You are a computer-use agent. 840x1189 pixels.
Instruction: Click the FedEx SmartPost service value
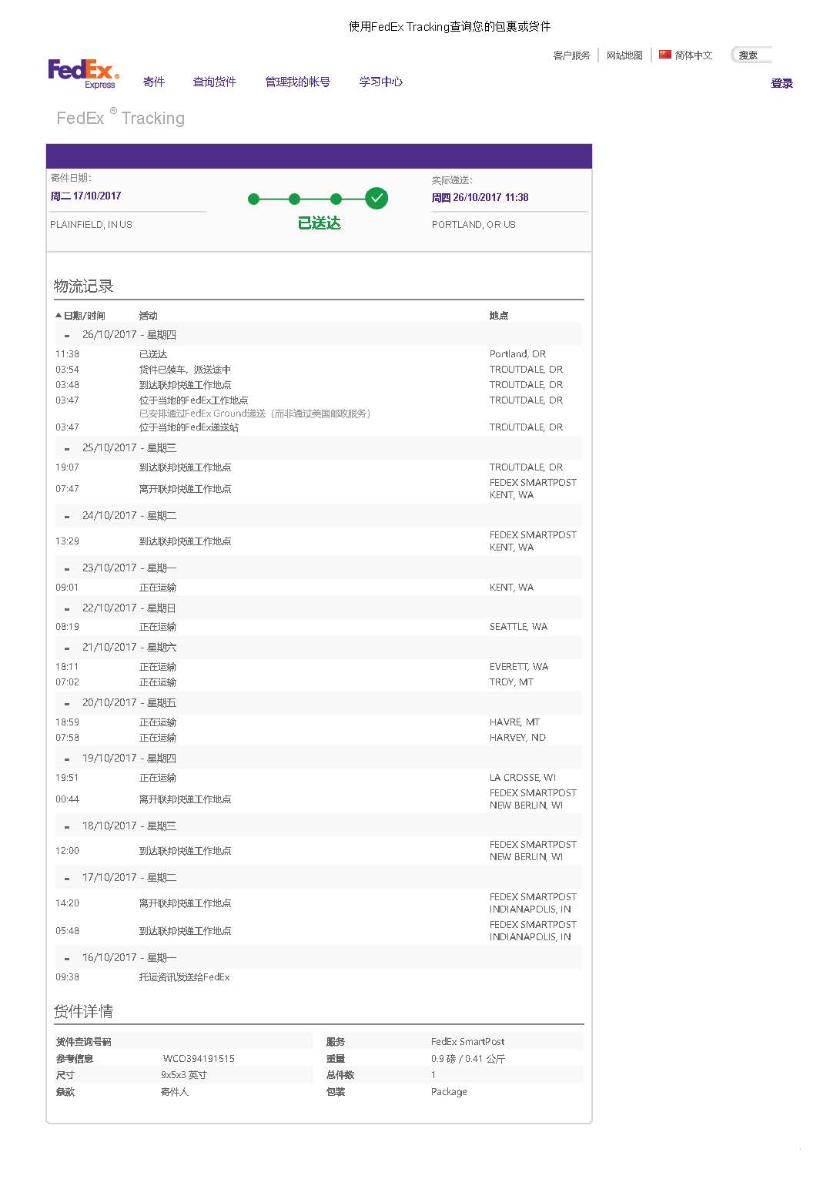(x=468, y=1042)
